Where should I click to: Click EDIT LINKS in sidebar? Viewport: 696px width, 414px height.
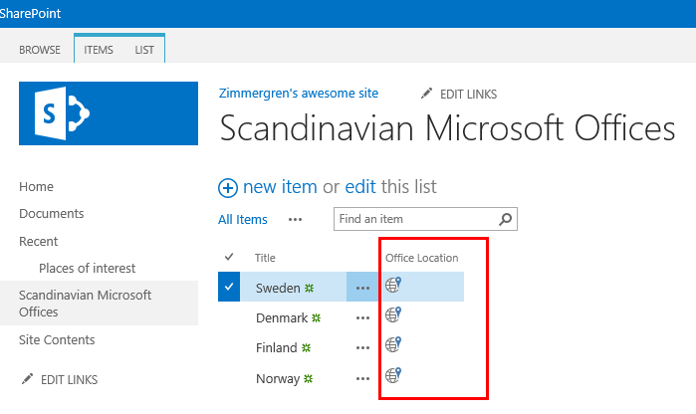70,380
